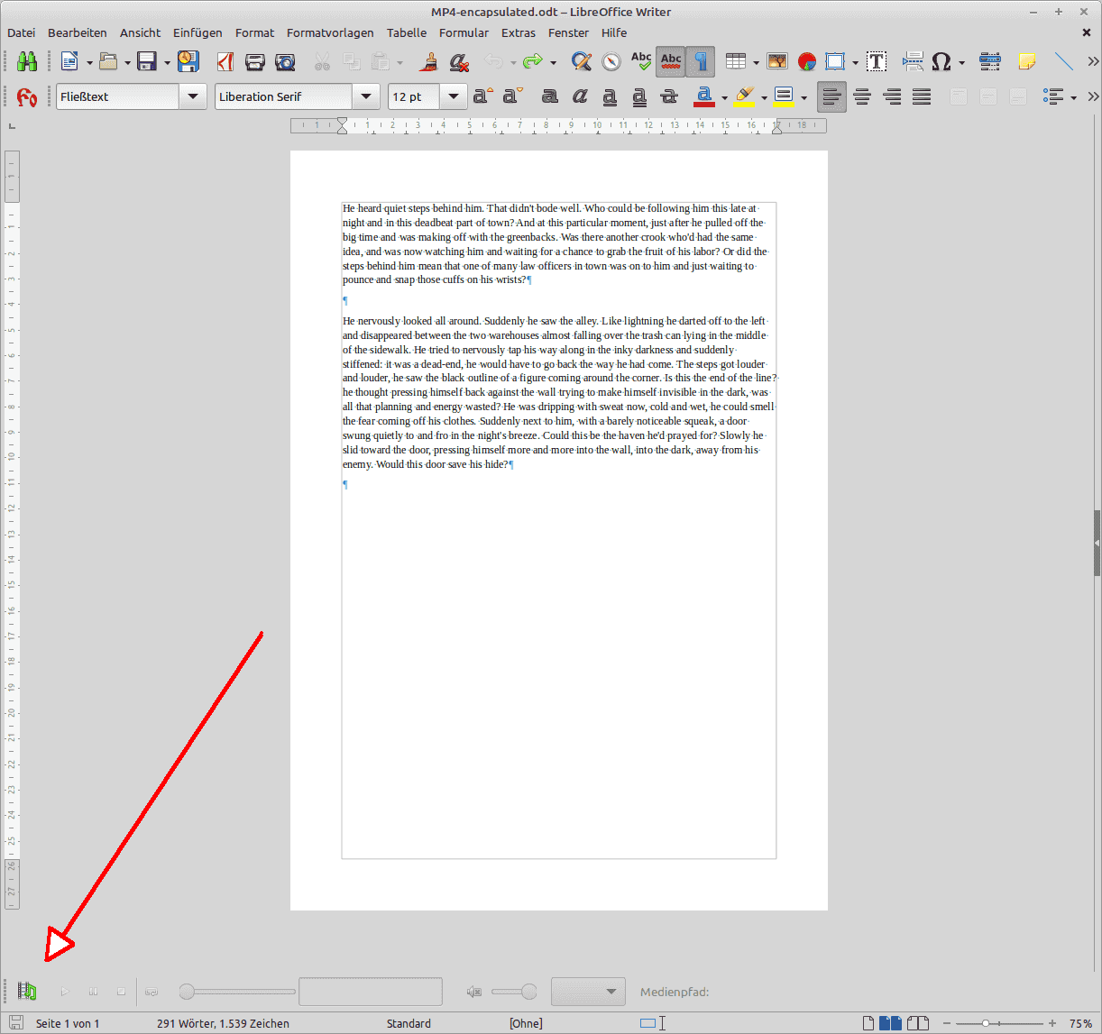Toggle formatting marks display

point(701,61)
